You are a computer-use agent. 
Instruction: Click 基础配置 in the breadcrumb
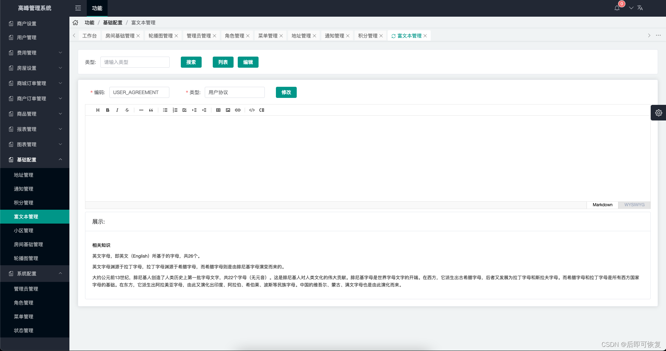(113, 23)
